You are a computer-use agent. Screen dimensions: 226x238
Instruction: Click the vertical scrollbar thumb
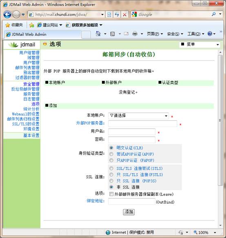[x=220, y=120]
